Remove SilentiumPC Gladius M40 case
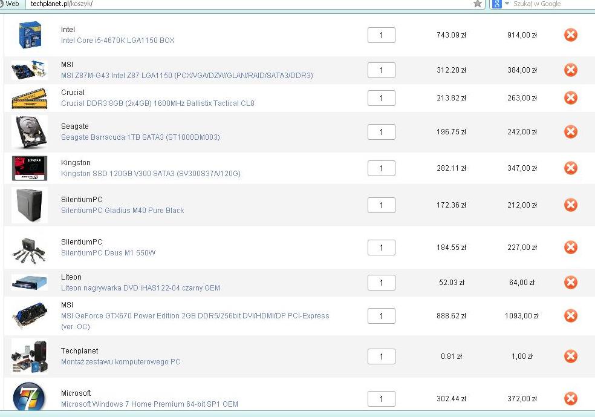Viewport: 595px width, 417px height. click(x=571, y=205)
